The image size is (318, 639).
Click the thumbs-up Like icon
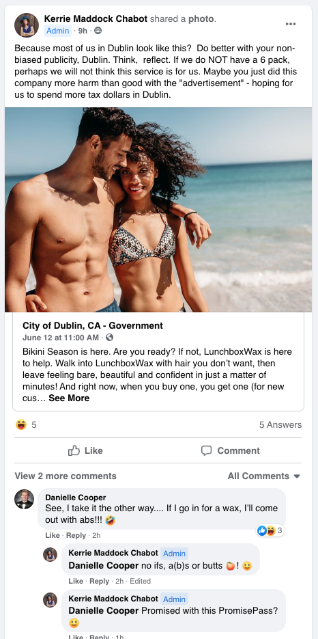click(74, 450)
